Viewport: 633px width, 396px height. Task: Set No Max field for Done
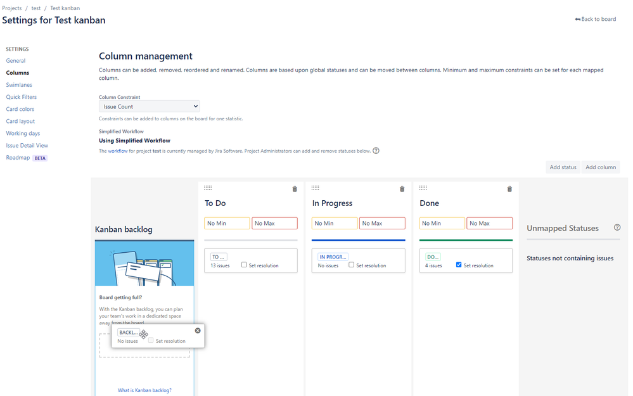490,223
